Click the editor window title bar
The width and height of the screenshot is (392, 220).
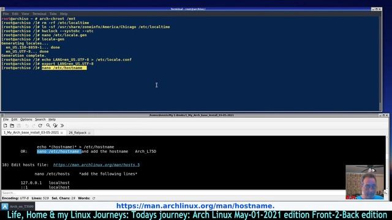point(191,116)
